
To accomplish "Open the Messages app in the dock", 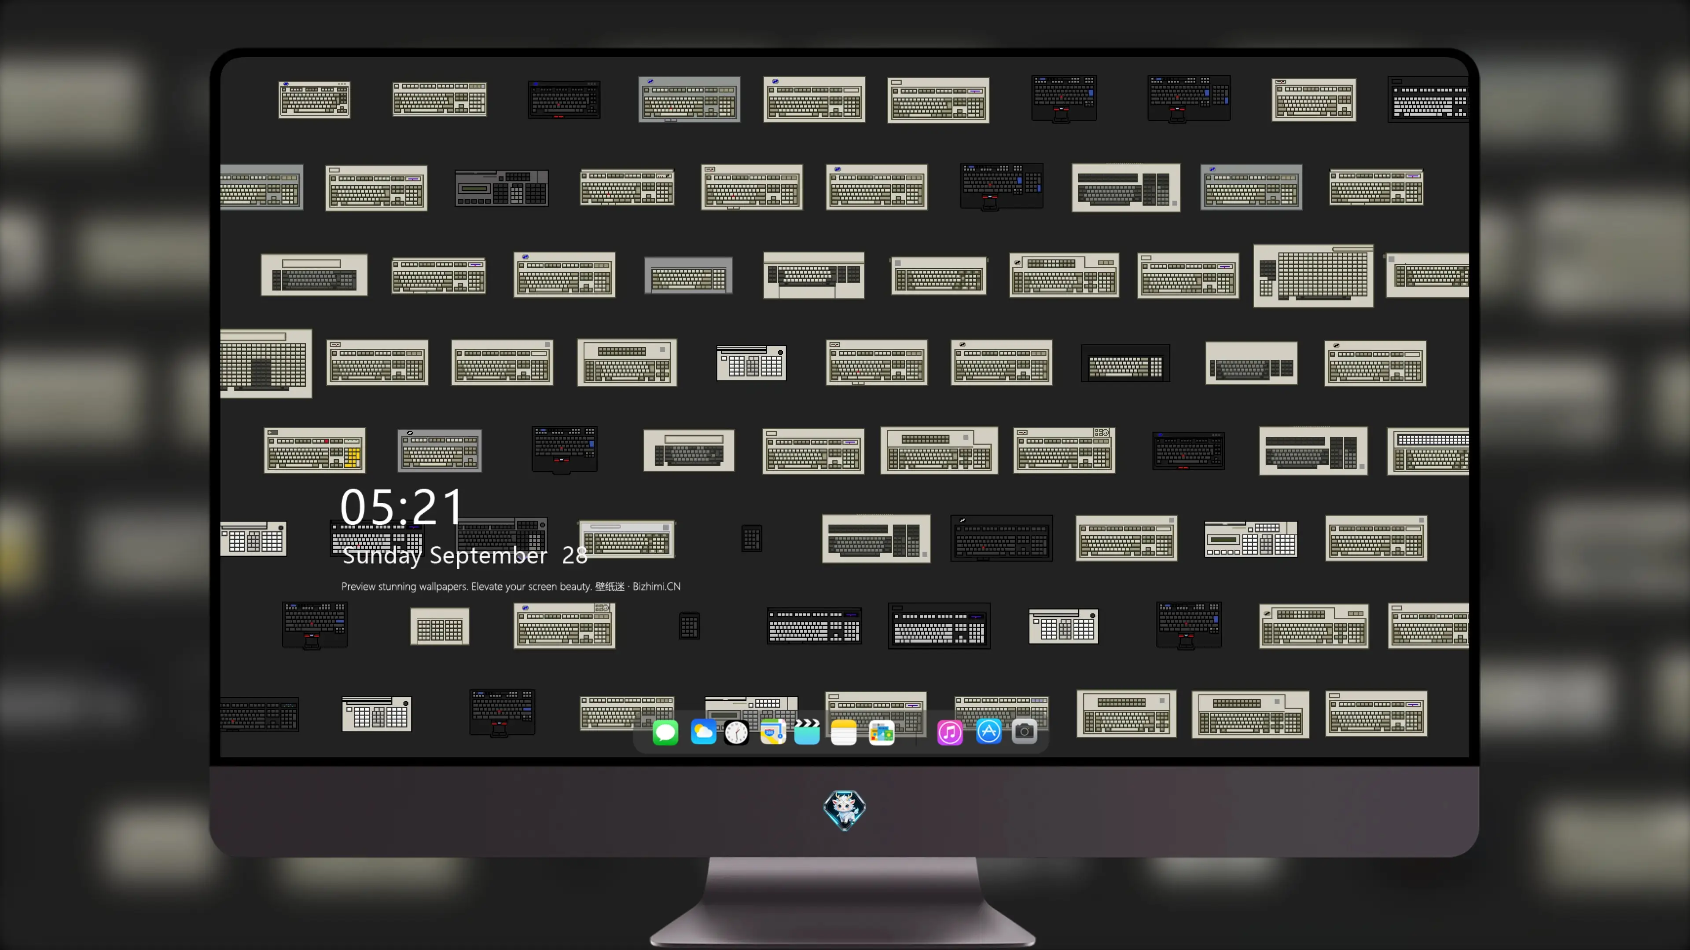I will (665, 732).
